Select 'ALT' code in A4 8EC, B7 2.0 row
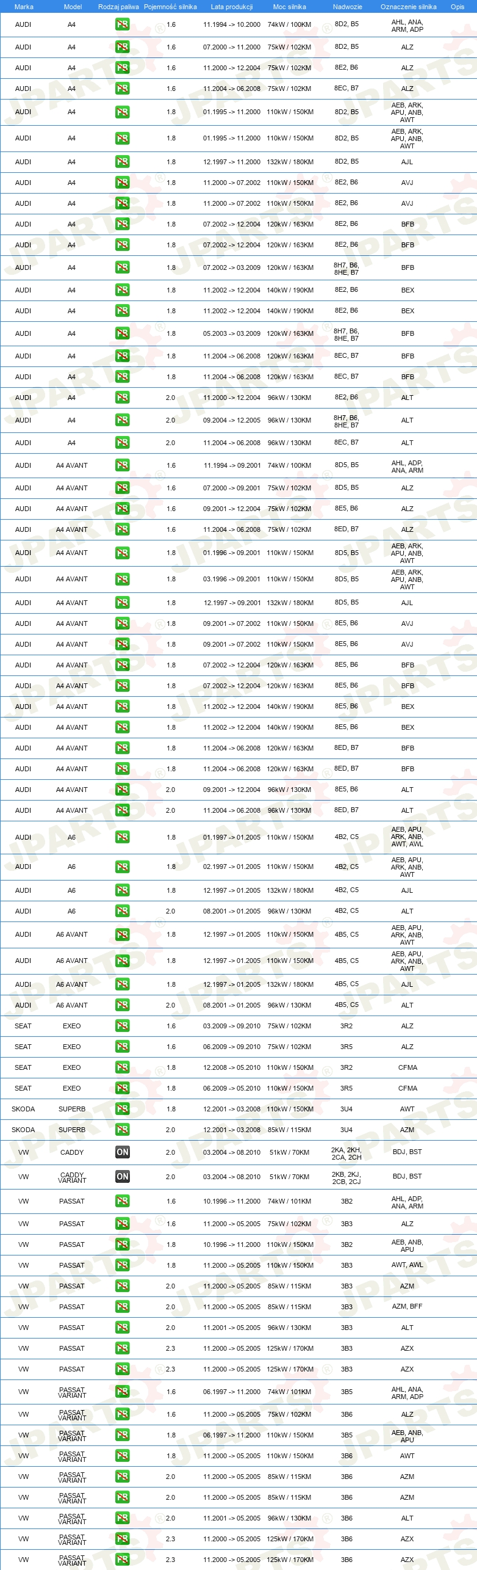The width and height of the screenshot is (477, 1570). 407,443
